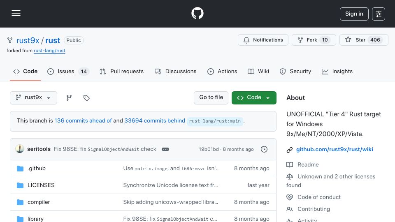395x222 pixels.
Task: Open the Security tab
Action: [295, 72]
